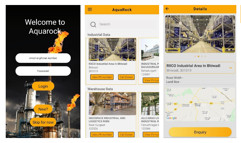View Ph number for RIICO Industrial Area
The width and height of the screenshot is (241, 143).
tap(102, 77)
